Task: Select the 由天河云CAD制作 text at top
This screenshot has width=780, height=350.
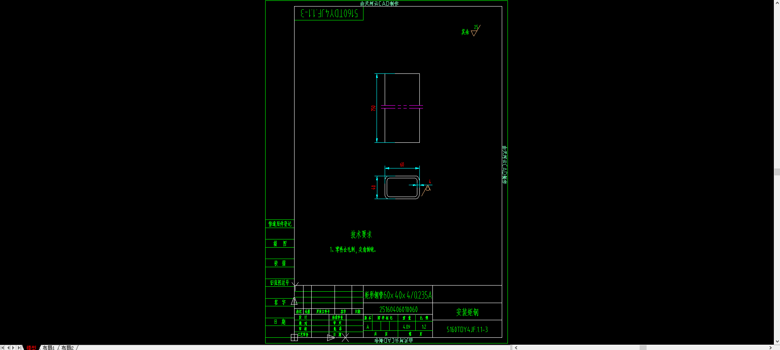Action: (379, 3)
